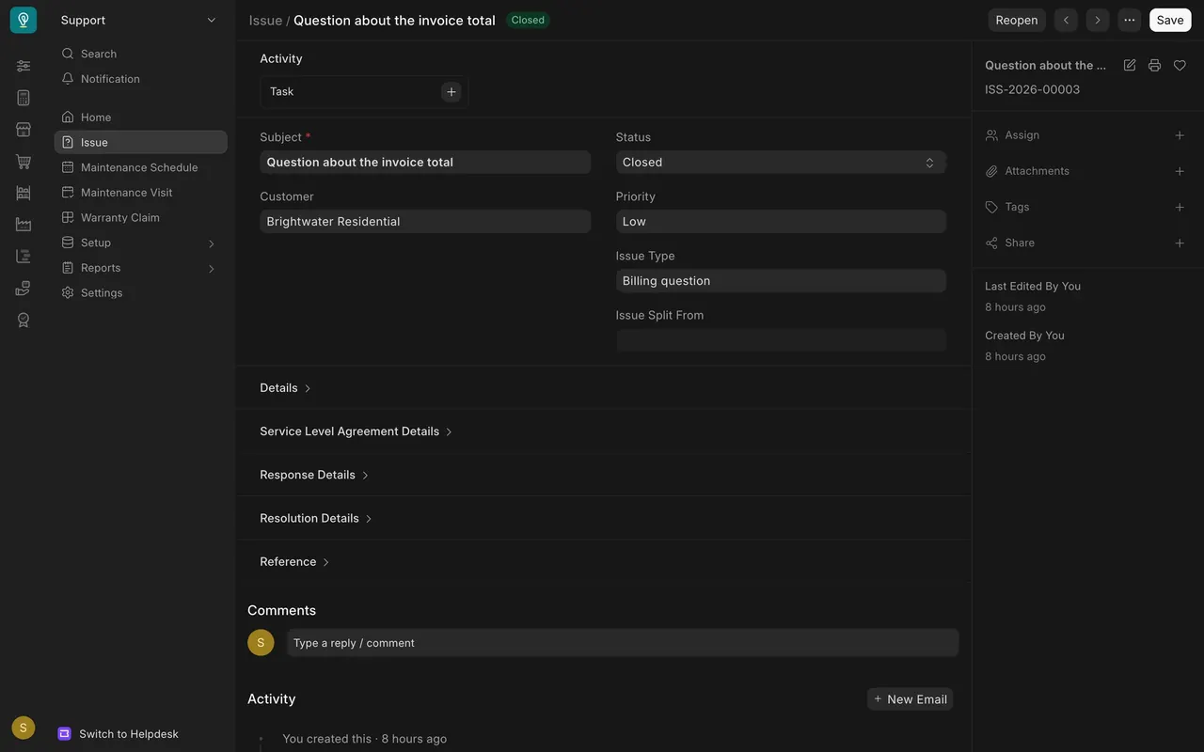The height and width of the screenshot is (752, 1204).
Task: Share the issue using the Share plus
Action: [1180, 243]
